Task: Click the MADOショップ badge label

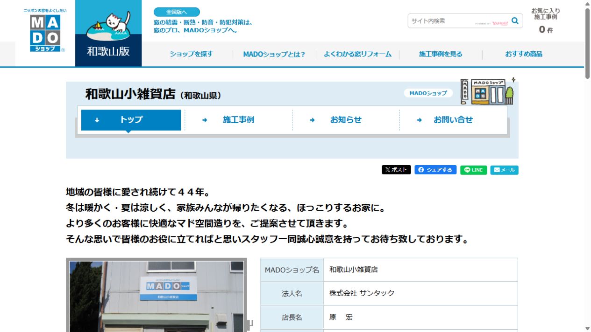Action: point(428,93)
